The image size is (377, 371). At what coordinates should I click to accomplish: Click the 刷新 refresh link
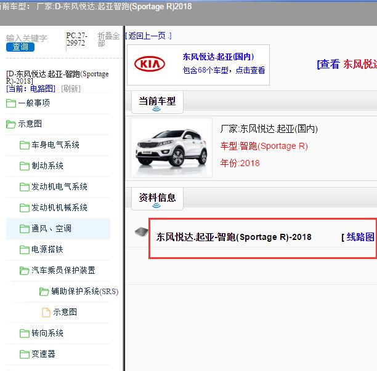click(x=71, y=89)
